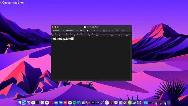Open the stocks chart app in dock
Image resolution: width=188 pixels, height=106 pixels.
[x=24, y=103]
